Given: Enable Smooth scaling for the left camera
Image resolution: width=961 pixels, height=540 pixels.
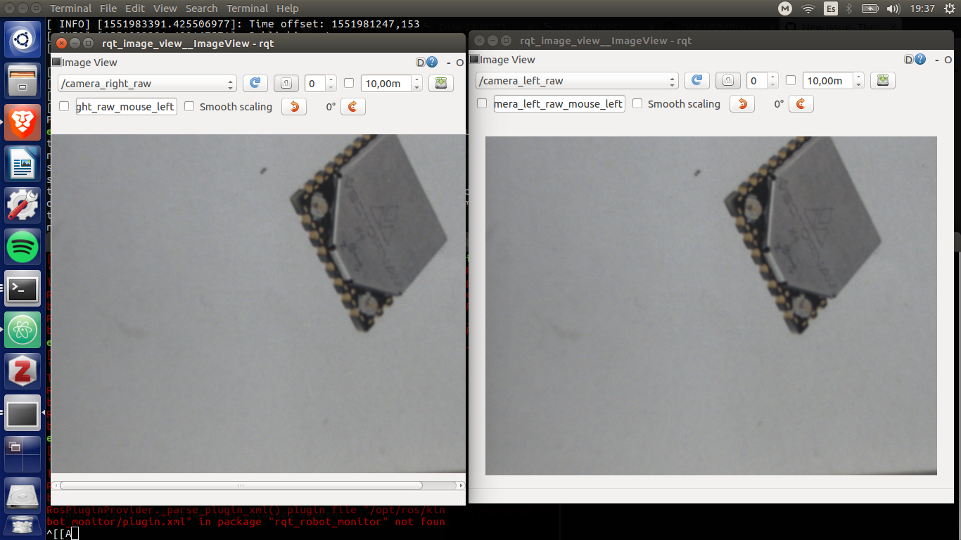Looking at the screenshot, I should [637, 103].
